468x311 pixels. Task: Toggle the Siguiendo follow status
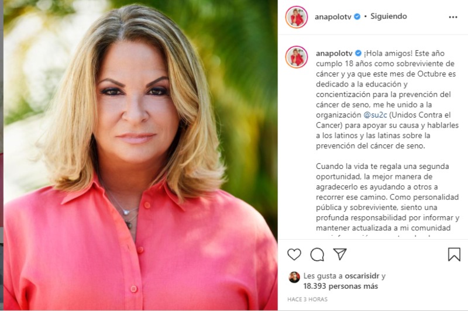[388, 16]
